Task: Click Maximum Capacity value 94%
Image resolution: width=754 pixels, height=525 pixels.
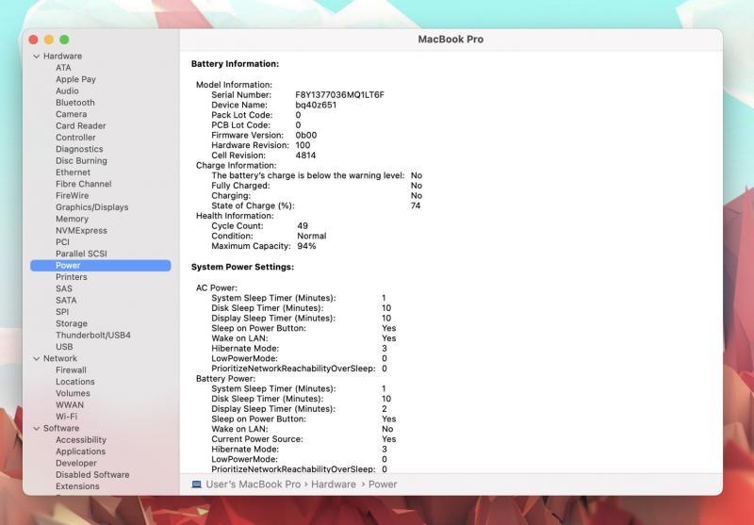Action: [306, 246]
